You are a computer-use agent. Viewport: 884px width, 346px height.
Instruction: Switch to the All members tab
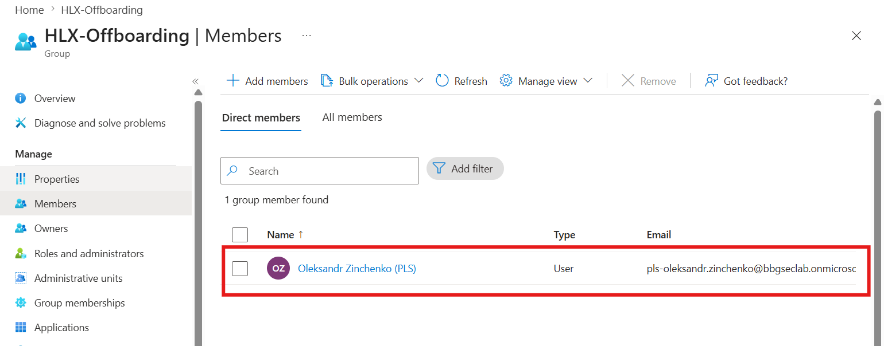click(352, 117)
